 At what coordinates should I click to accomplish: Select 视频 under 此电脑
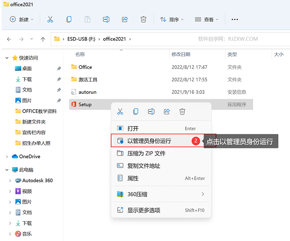27,191
